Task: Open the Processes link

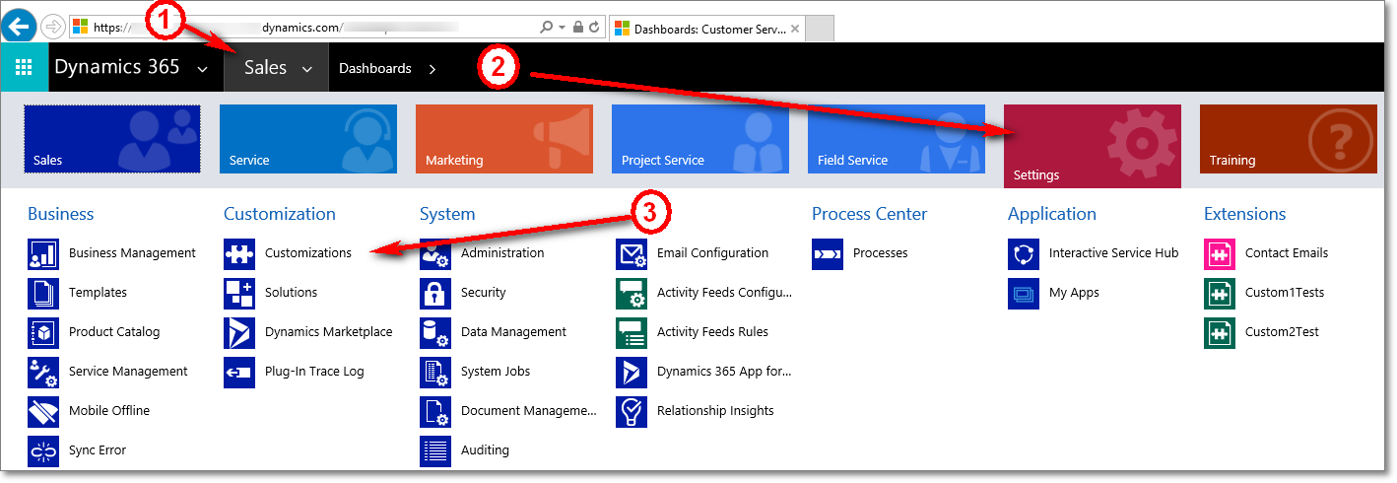Action: click(x=881, y=253)
